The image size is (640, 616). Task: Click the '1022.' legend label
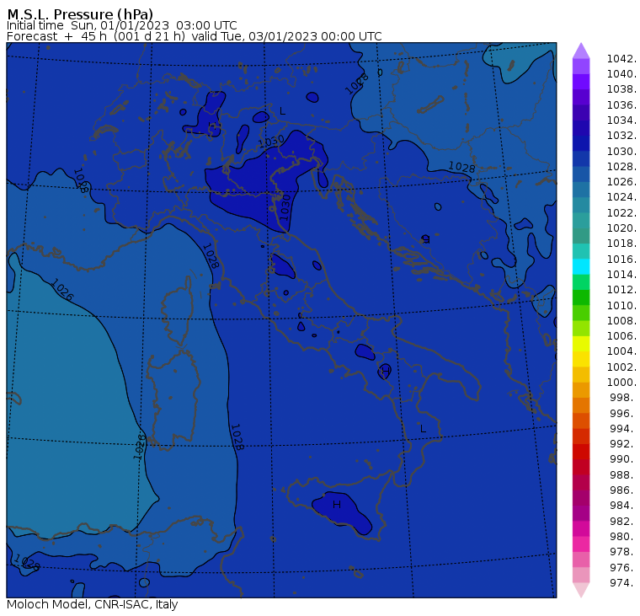[x=621, y=213]
